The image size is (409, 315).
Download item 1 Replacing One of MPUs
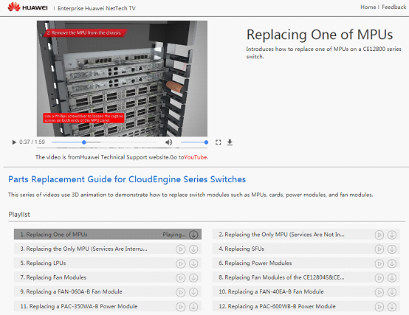click(193, 235)
